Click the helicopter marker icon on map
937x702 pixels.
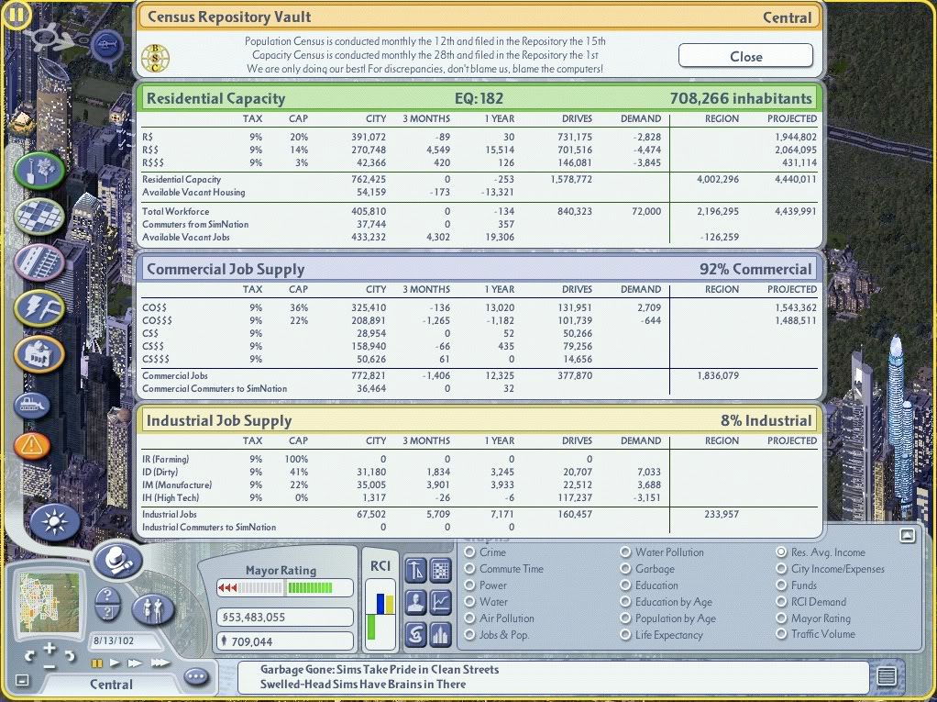[107, 45]
